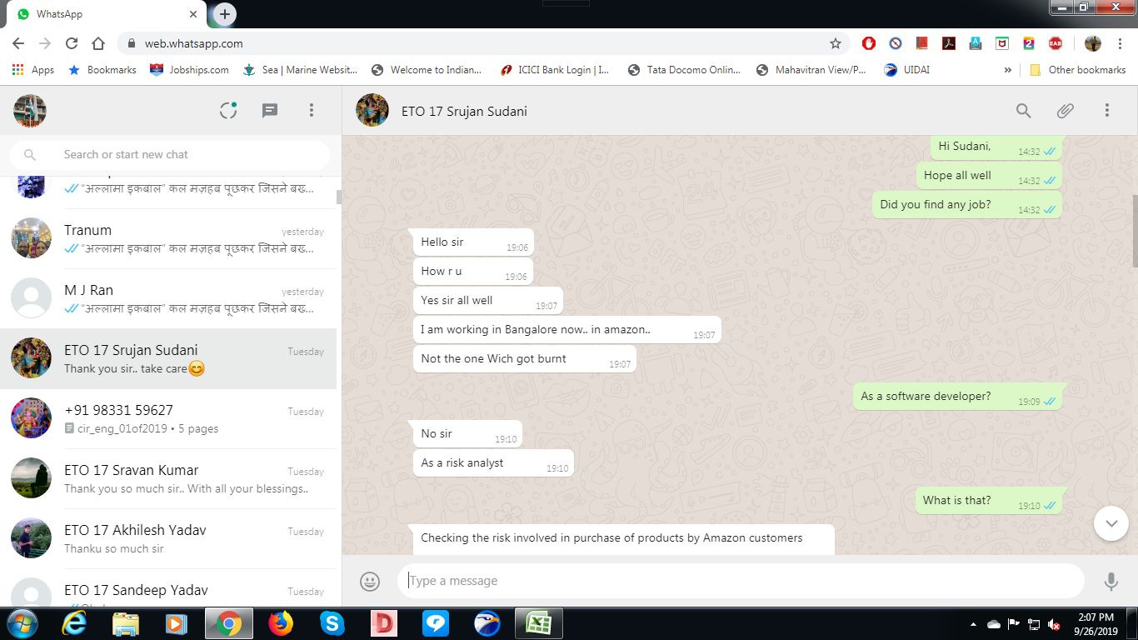Open contact info from the chat header name
The image size is (1138, 640).
[x=464, y=111]
